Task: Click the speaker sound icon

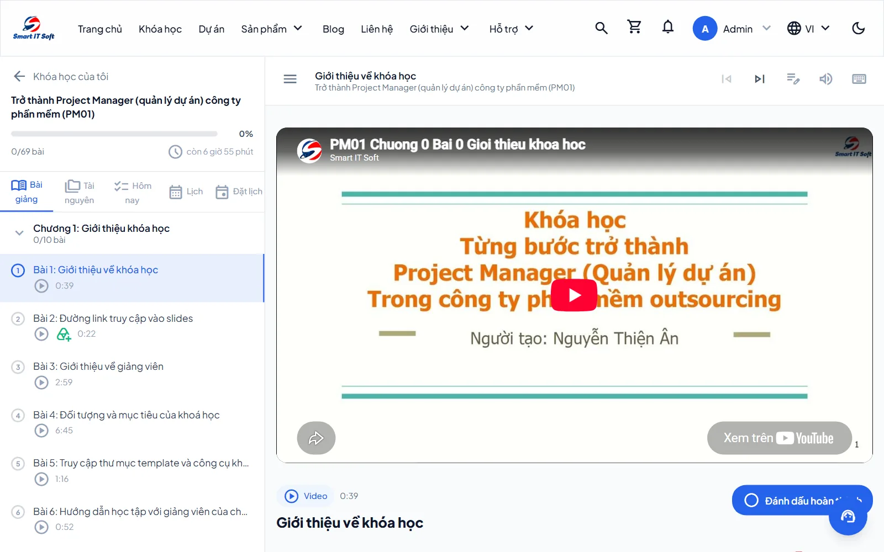Action: pyautogui.click(x=826, y=79)
